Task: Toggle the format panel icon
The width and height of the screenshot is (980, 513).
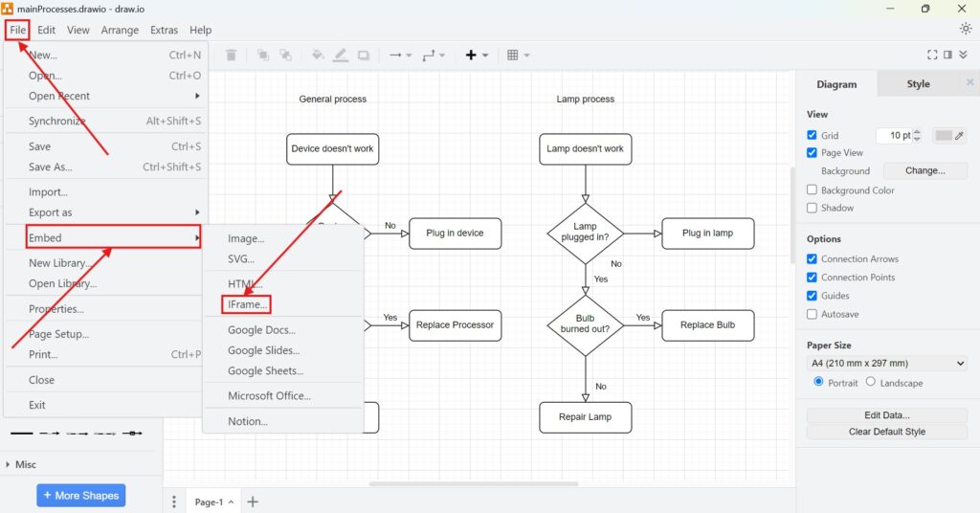Action: click(x=948, y=56)
